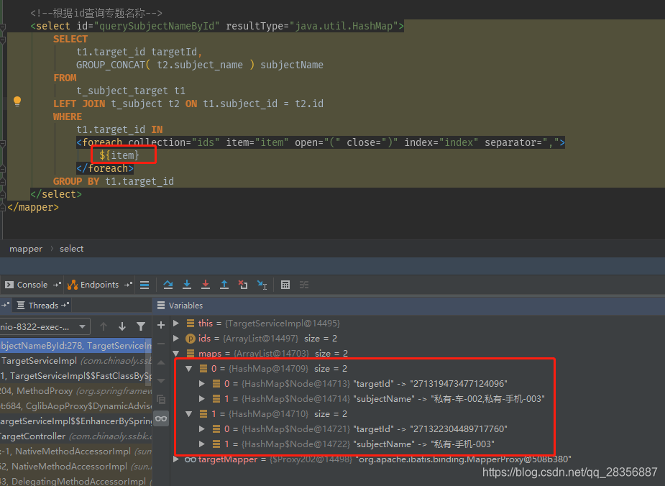Click the fold marker beside <select> line
This screenshot has height=486, width=665.
3,27
